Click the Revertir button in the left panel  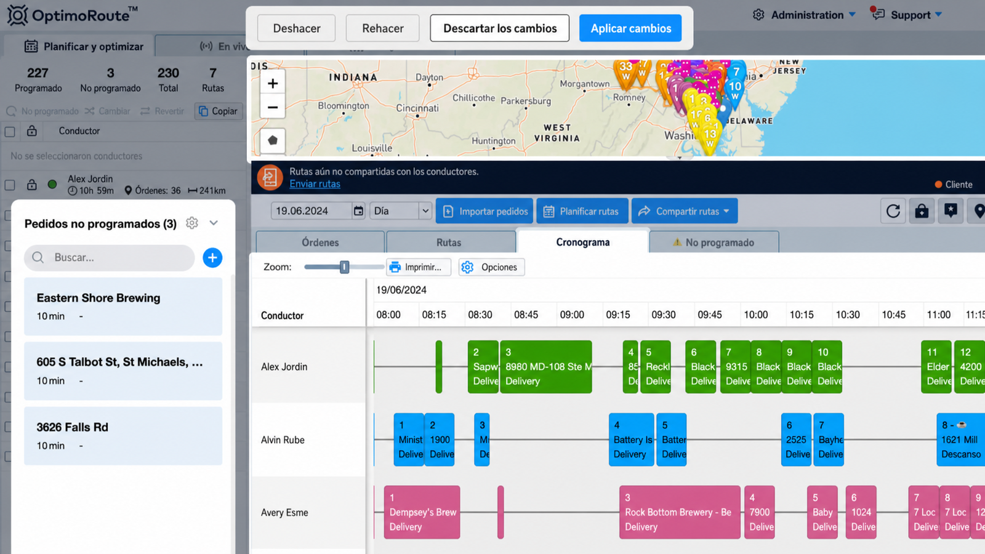[x=163, y=111]
